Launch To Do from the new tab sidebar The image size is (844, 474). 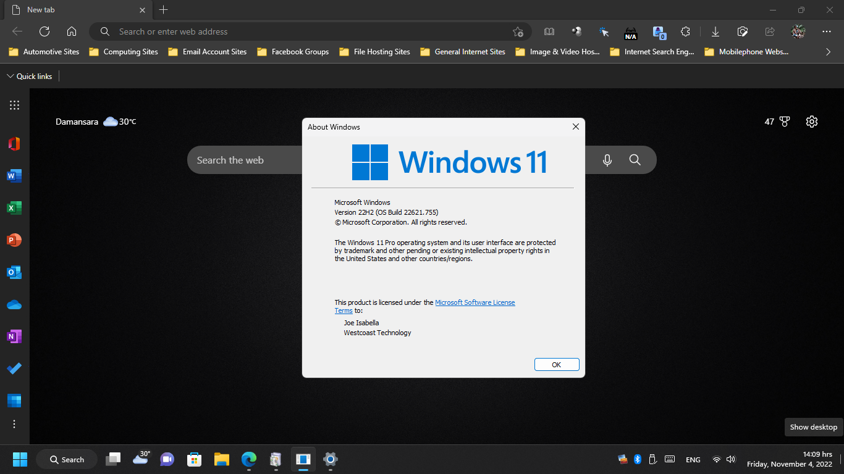click(14, 368)
